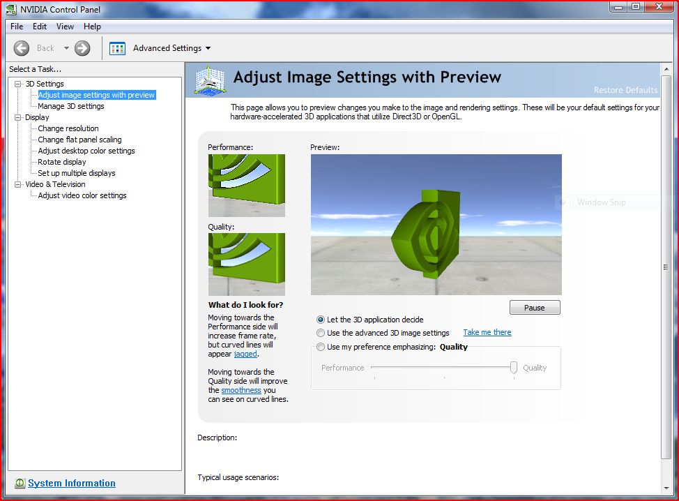Minimize the NVIDIA Control Panel window
This screenshot has height=501, width=679.
coord(619,6)
